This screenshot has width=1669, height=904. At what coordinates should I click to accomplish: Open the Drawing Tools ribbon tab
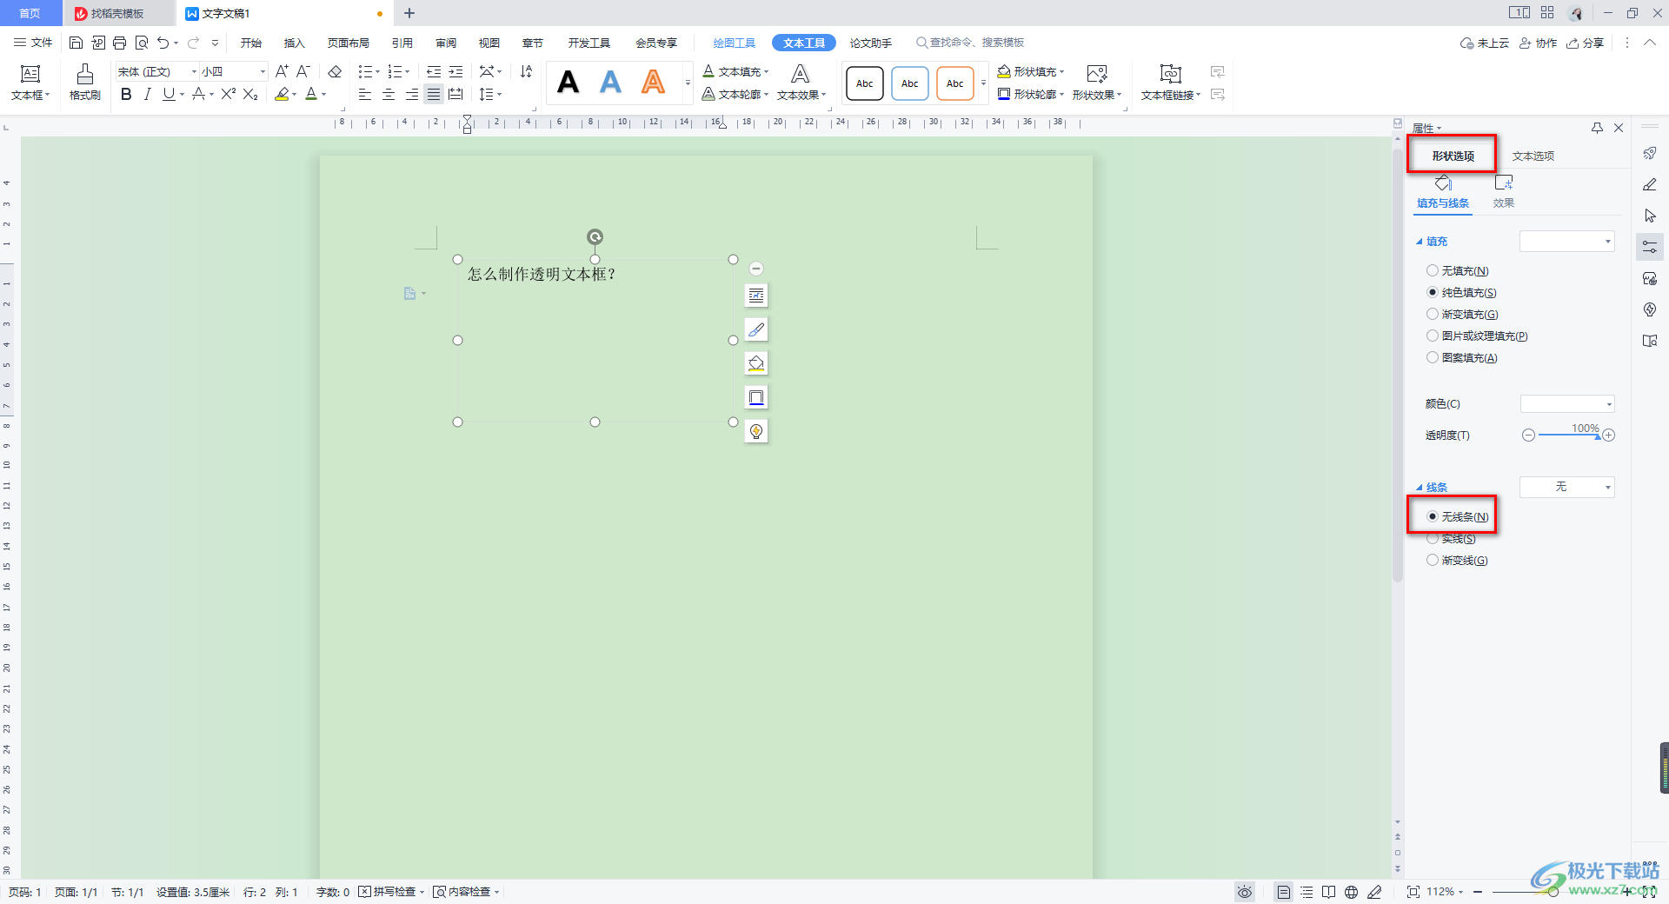[735, 43]
